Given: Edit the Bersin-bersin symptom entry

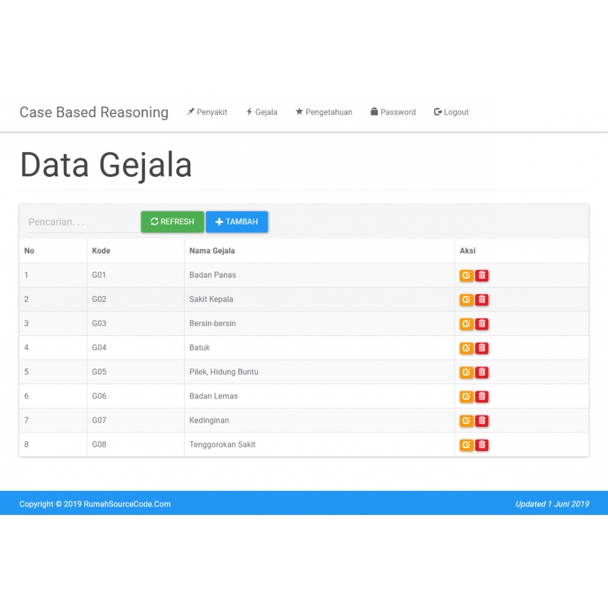Looking at the screenshot, I should (466, 324).
